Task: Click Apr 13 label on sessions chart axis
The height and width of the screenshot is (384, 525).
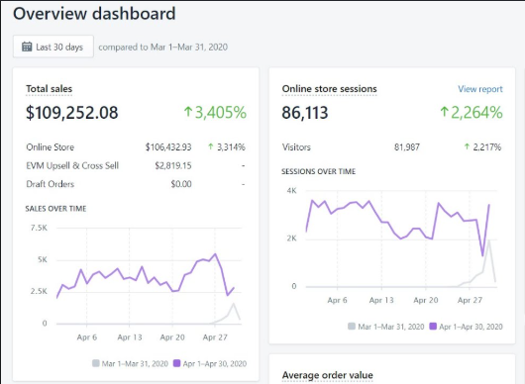Action: pyautogui.click(x=381, y=300)
